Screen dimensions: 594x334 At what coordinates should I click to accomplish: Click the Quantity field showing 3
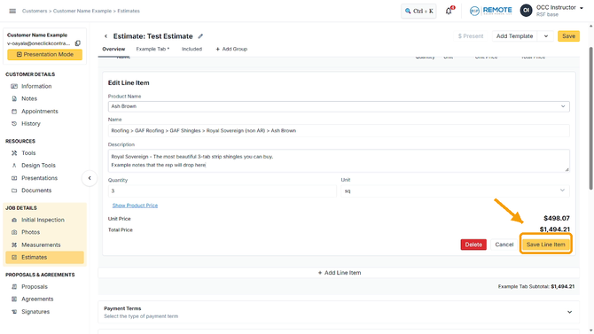(222, 191)
